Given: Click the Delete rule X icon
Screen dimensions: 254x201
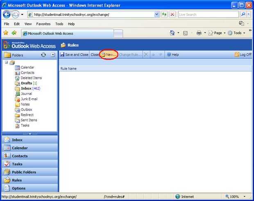Looking at the screenshot, I should [x=145, y=54].
